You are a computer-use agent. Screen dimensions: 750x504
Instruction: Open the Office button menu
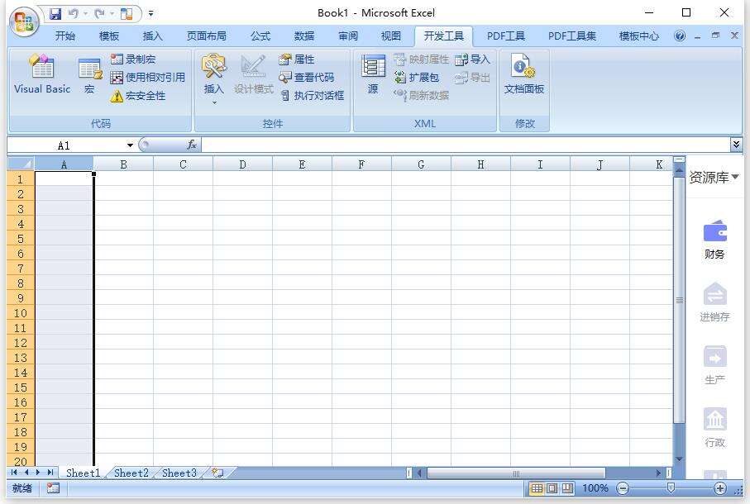(25, 21)
